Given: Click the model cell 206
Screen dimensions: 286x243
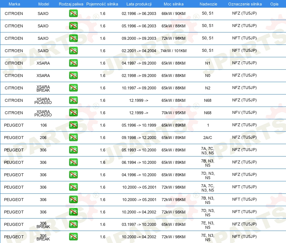Looking at the screenshot, I should point(43,138).
